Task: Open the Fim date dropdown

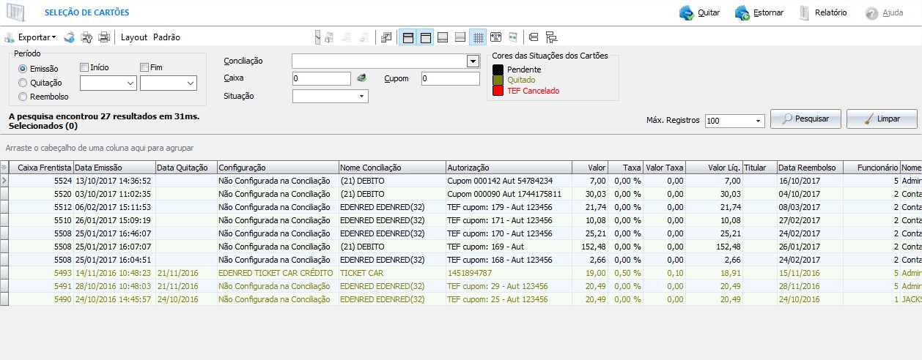Action: (191, 83)
